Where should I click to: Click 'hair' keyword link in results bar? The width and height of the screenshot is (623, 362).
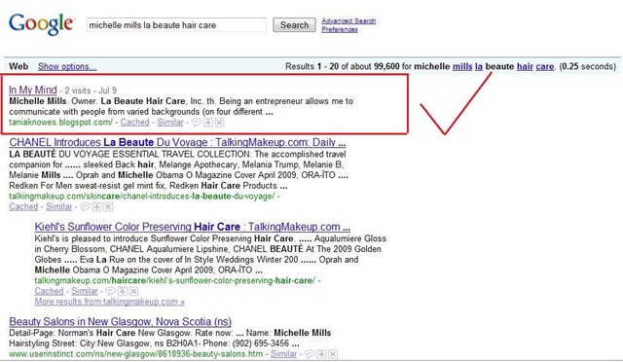(x=525, y=66)
